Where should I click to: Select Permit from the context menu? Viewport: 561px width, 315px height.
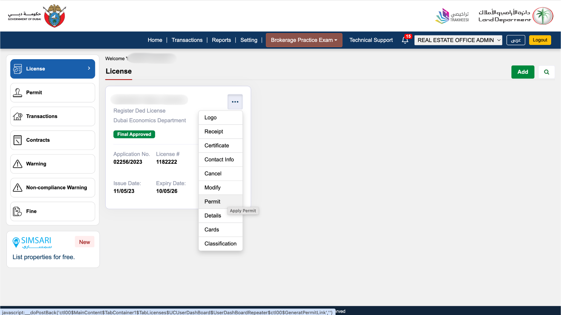pos(212,202)
